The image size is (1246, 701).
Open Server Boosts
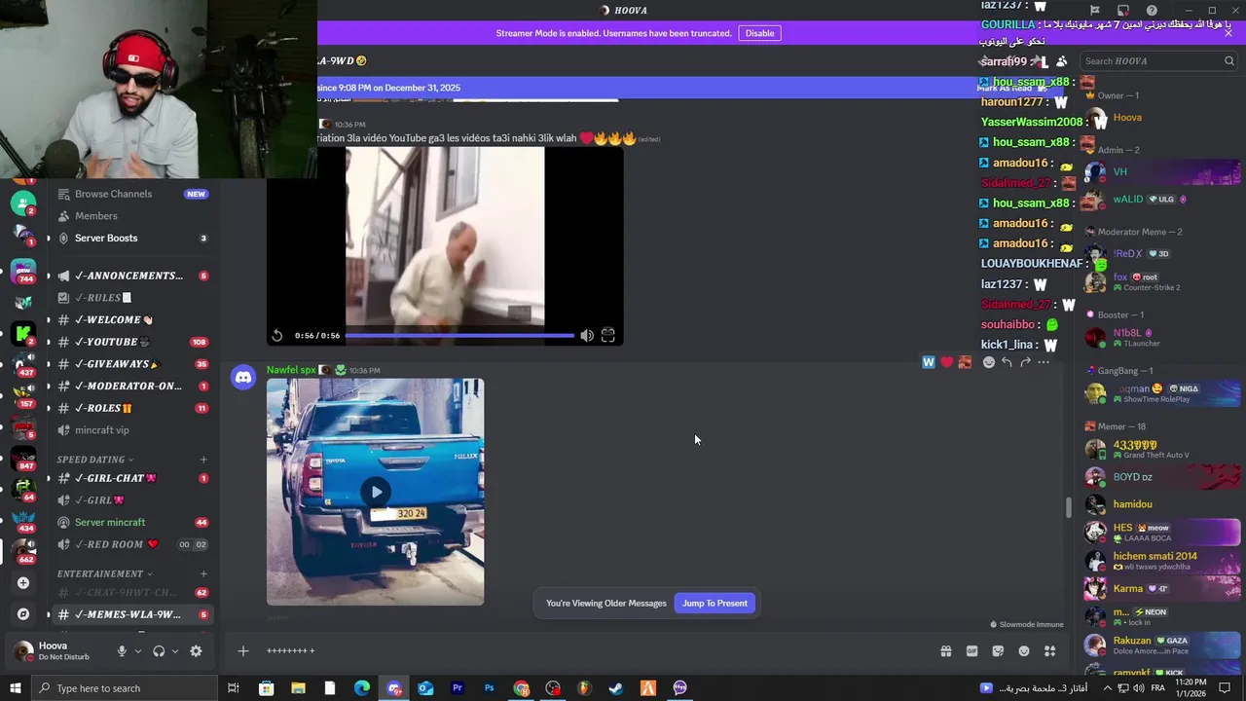106,238
